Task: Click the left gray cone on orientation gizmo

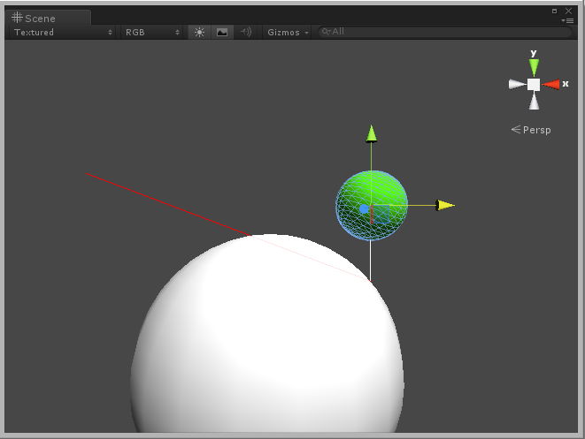Action: click(517, 85)
